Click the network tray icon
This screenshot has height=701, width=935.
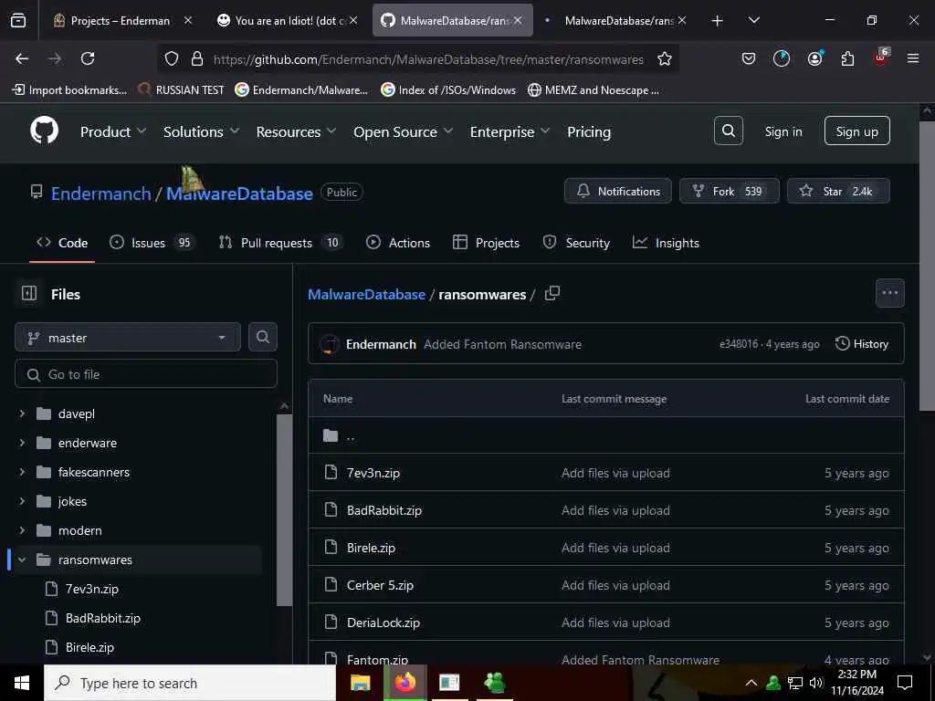coord(795,683)
